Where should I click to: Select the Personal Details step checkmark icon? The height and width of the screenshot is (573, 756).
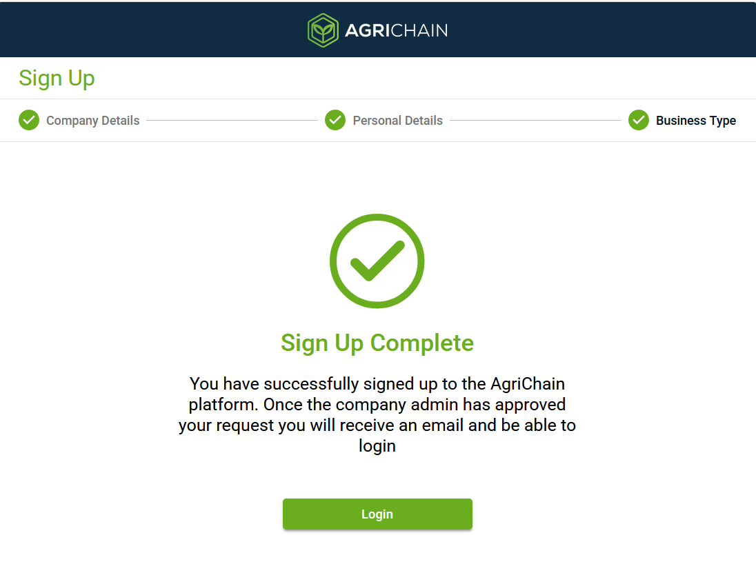pyautogui.click(x=335, y=120)
